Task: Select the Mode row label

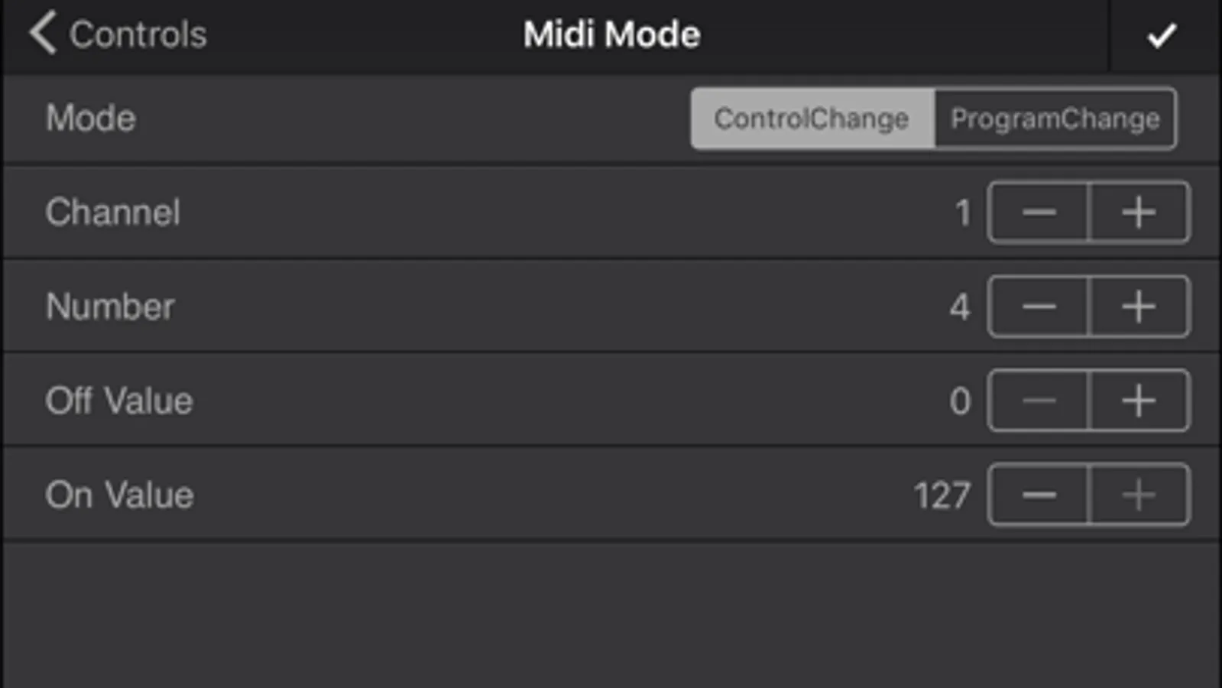Action: point(91,118)
